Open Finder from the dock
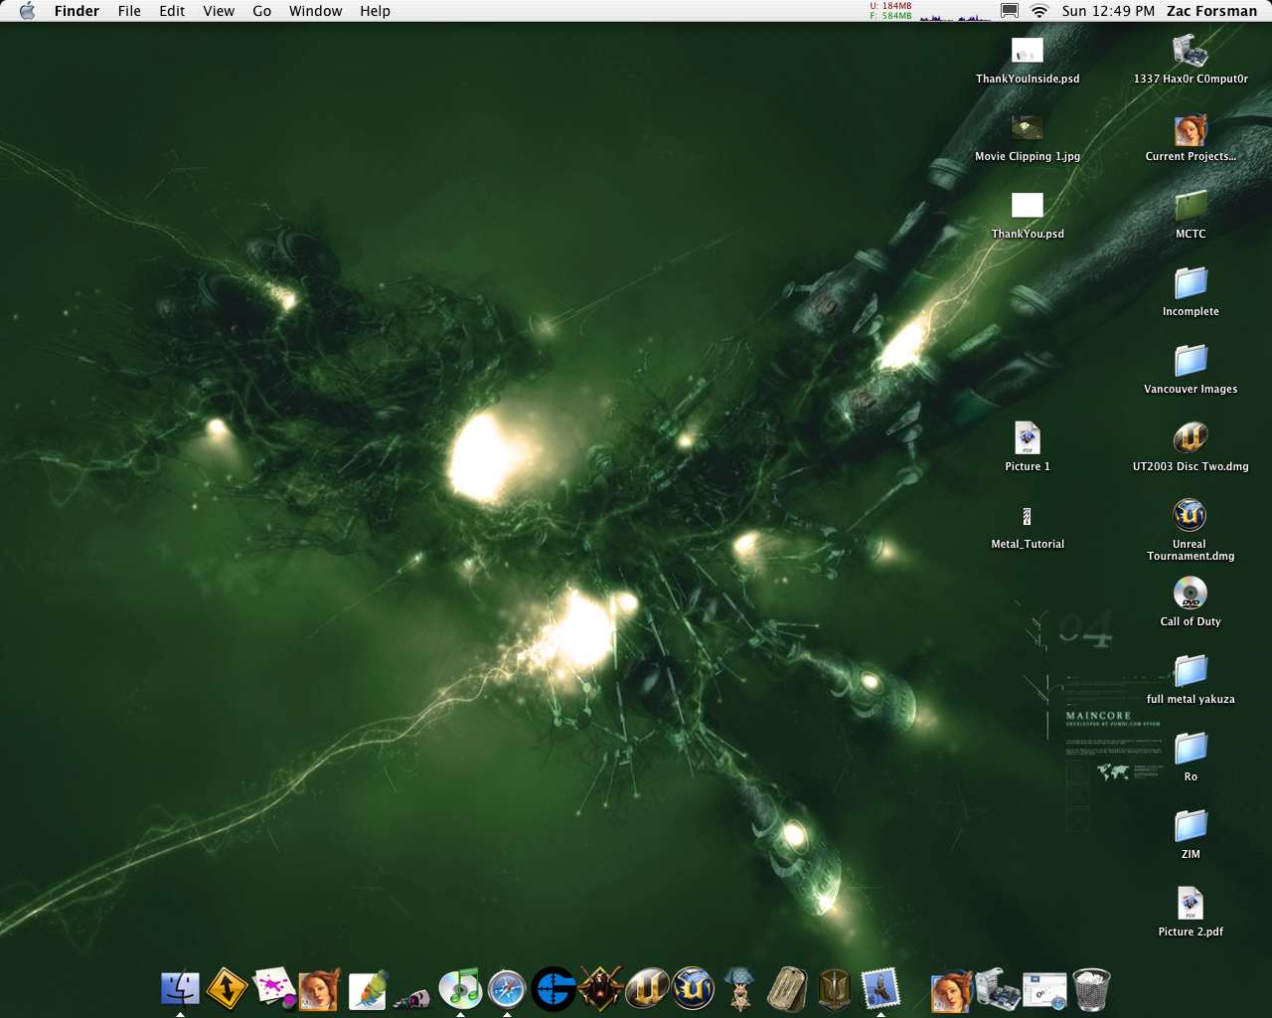 point(180,988)
